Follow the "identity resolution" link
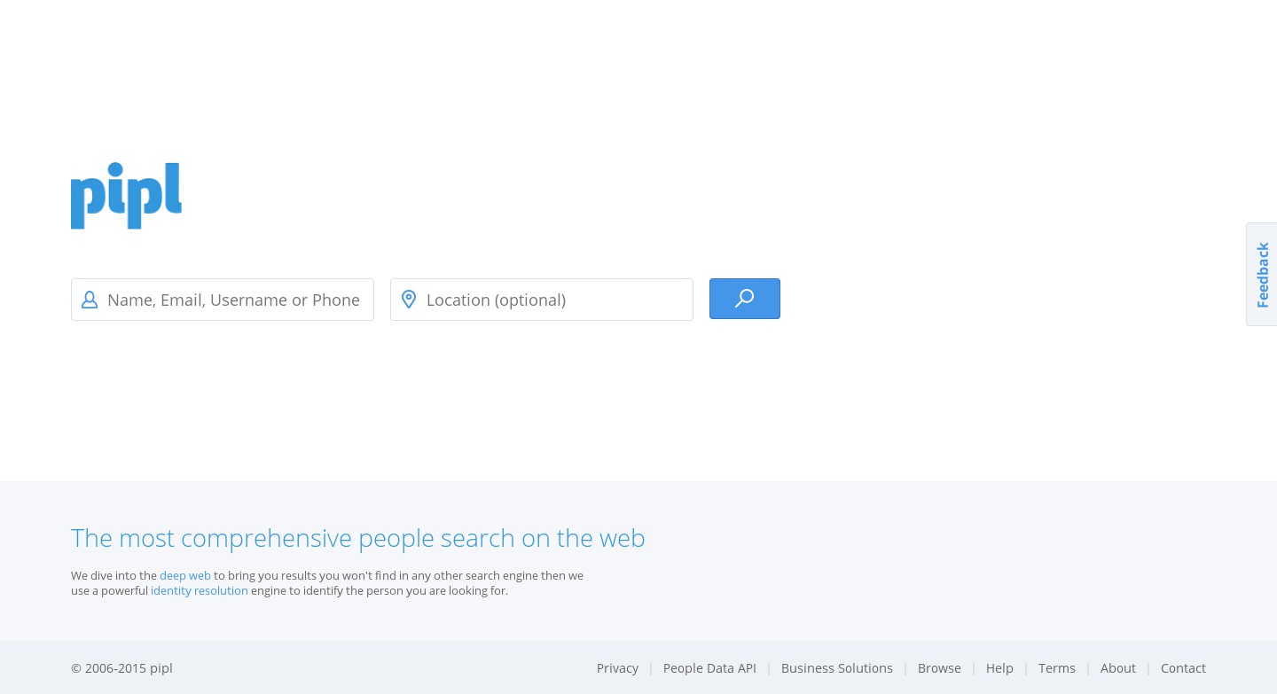Screen dimensions: 1277x694 200,590
